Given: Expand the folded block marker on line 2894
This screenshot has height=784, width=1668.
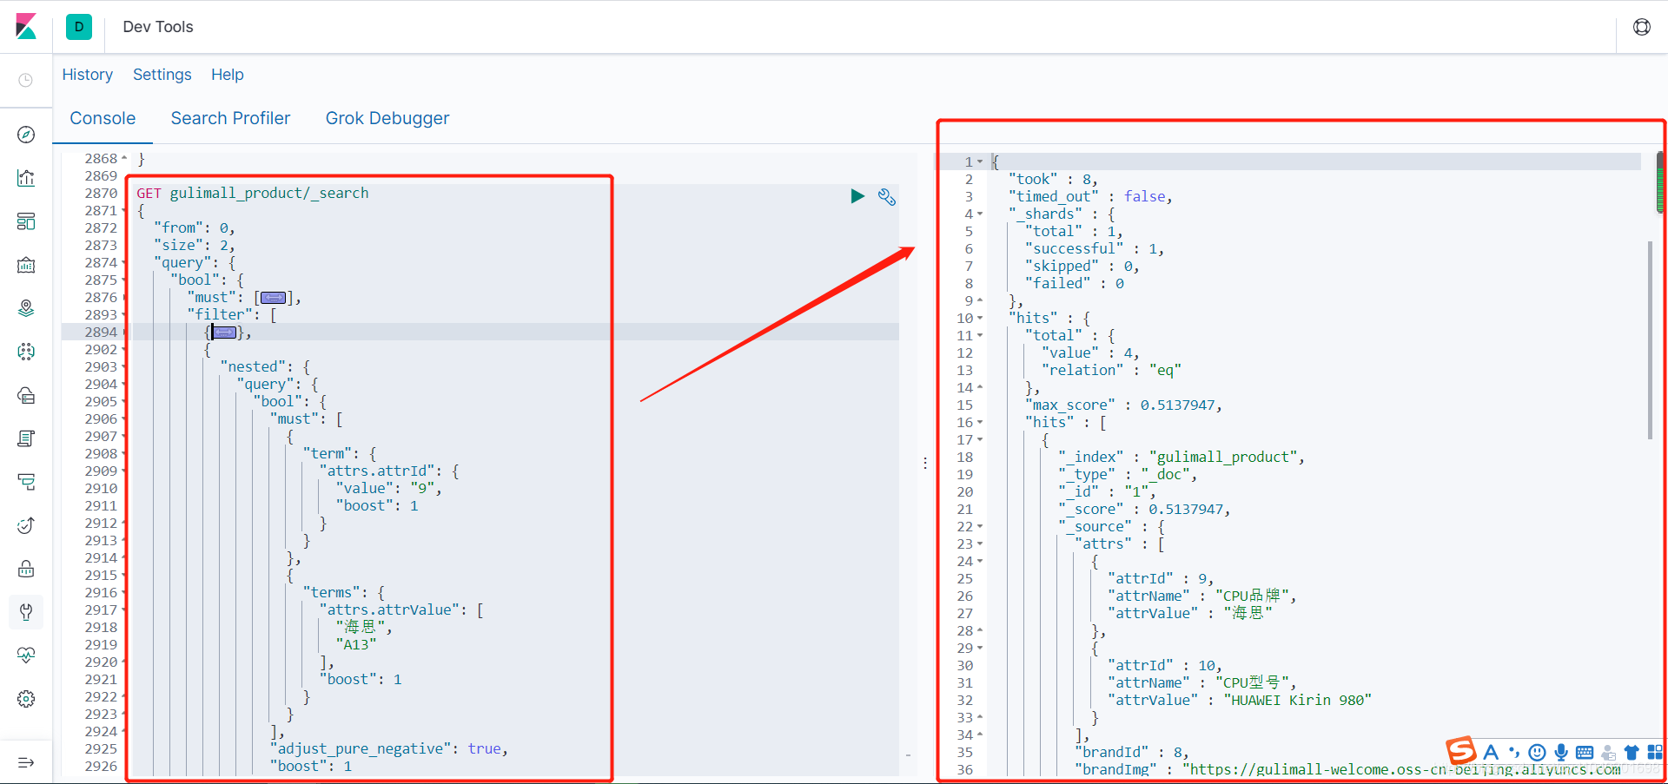Looking at the screenshot, I should (x=224, y=333).
